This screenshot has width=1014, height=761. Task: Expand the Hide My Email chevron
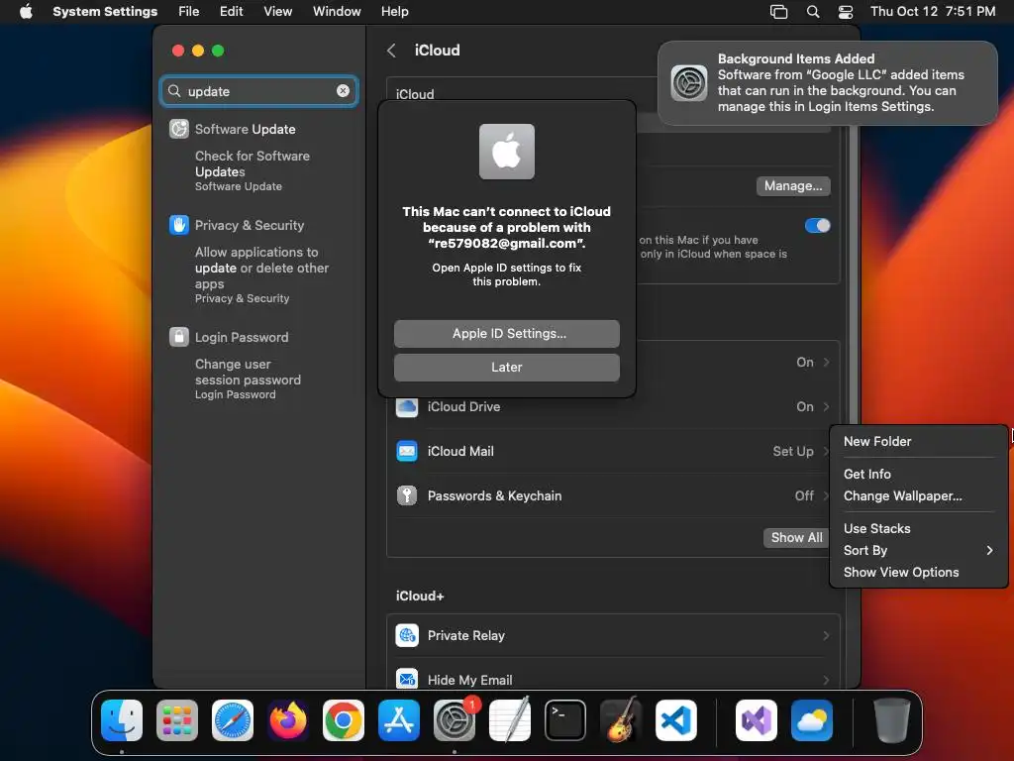click(826, 680)
